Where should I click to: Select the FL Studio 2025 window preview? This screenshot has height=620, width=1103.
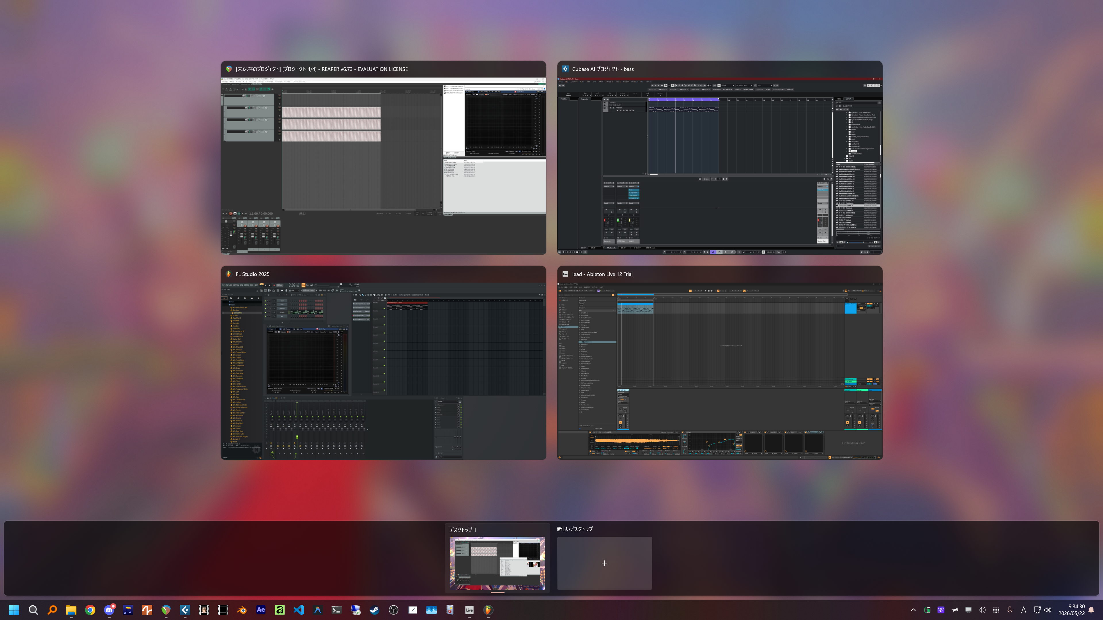[383, 363]
